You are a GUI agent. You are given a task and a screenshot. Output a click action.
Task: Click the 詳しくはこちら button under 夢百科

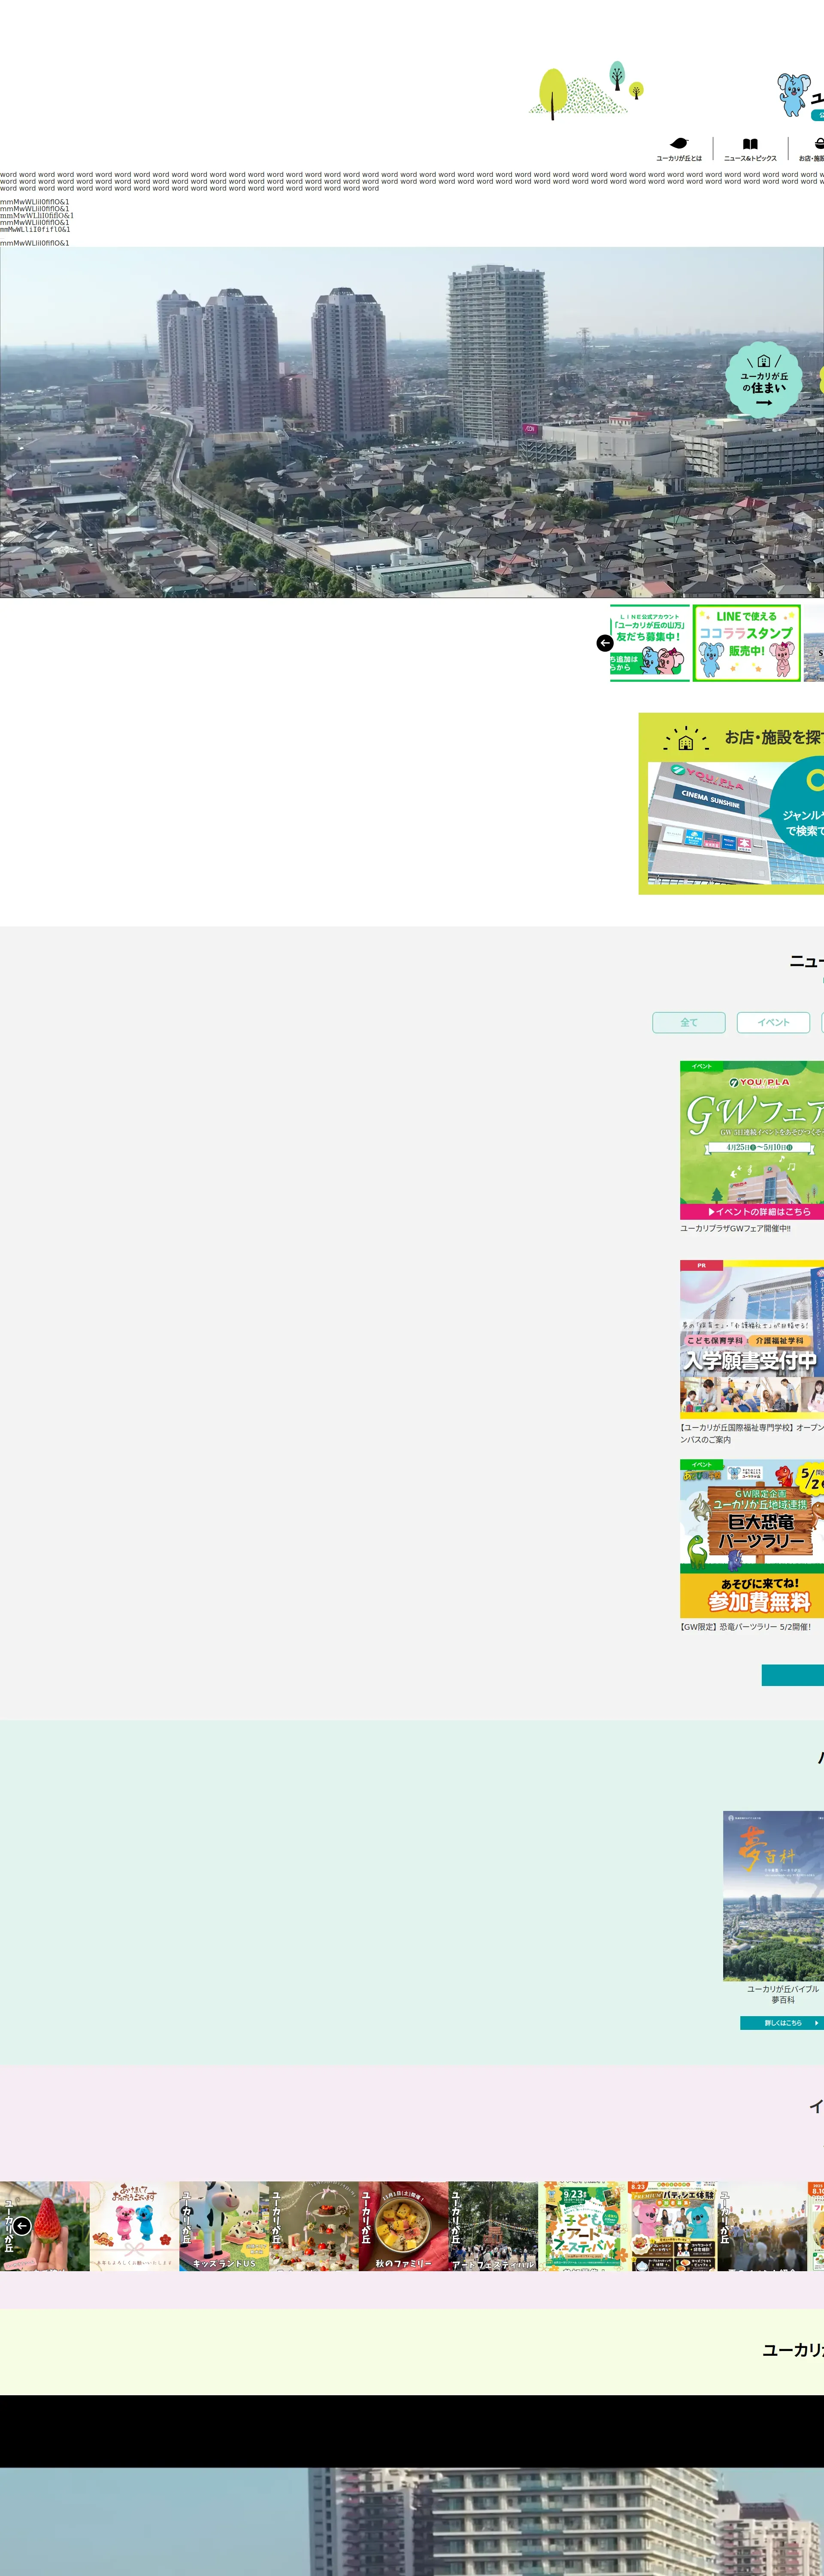(x=782, y=2022)
